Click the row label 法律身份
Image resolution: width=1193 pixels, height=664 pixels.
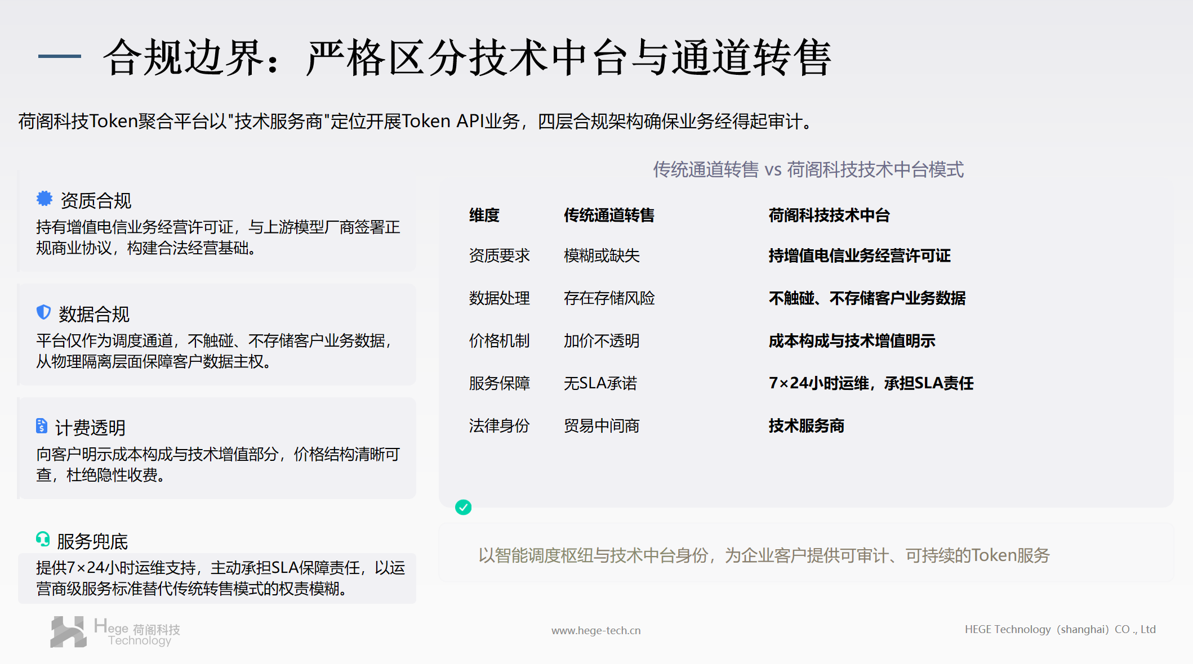pos(500,426)
